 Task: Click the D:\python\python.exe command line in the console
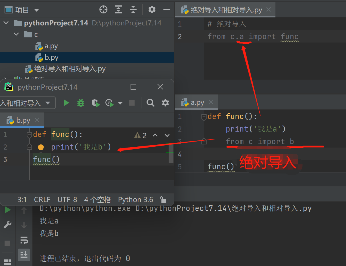point(175,208)
